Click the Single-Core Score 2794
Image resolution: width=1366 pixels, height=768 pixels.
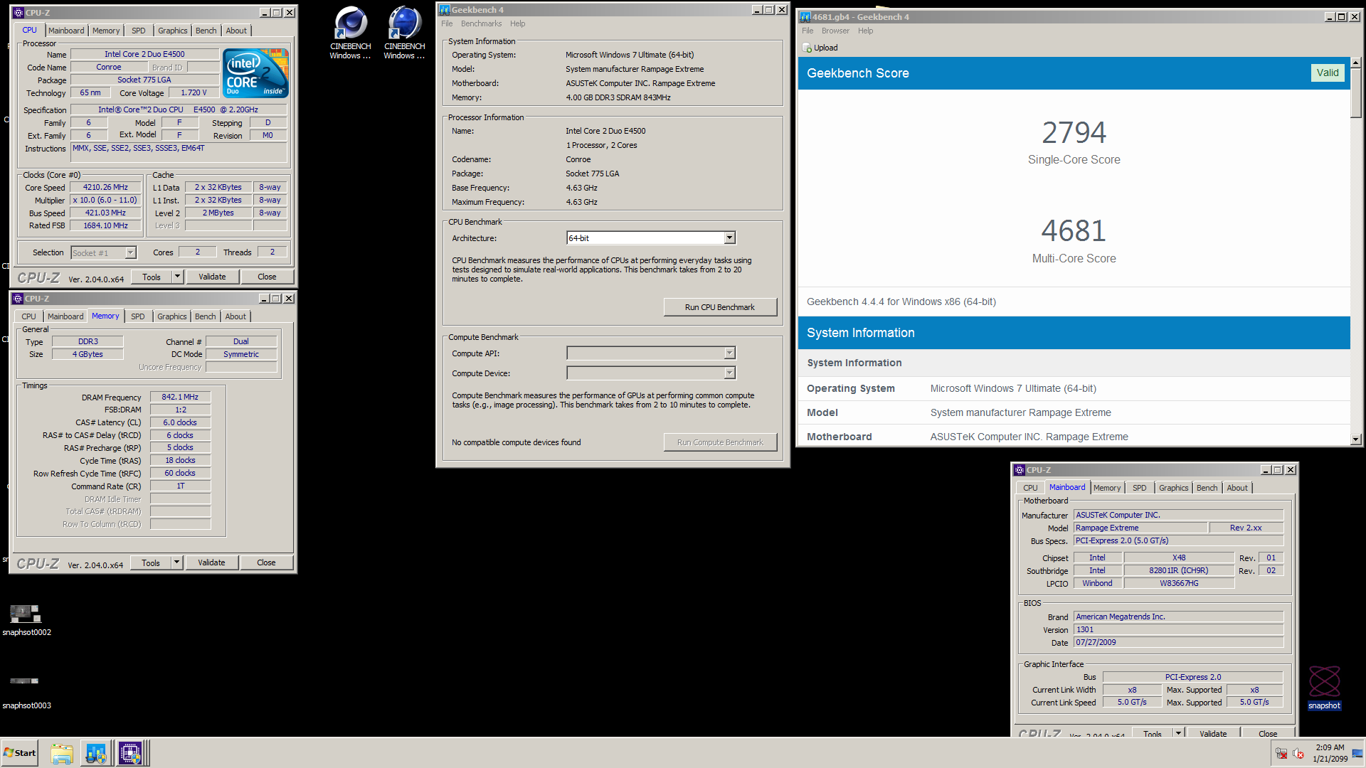1074,132
